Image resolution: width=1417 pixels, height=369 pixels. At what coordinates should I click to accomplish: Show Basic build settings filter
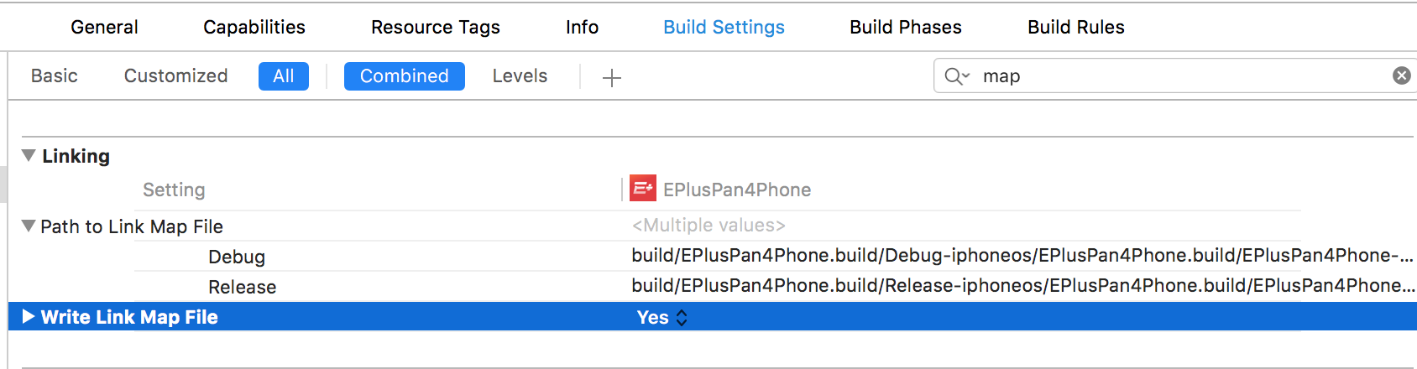pos(55,76)
